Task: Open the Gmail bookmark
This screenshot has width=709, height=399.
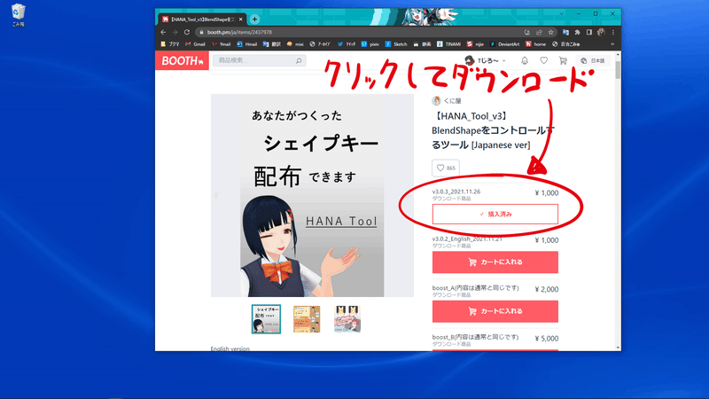Action: point(195,44)
